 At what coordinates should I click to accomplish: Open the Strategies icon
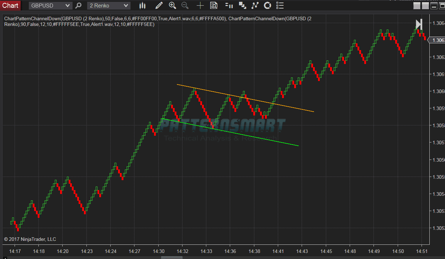[267, 5]
